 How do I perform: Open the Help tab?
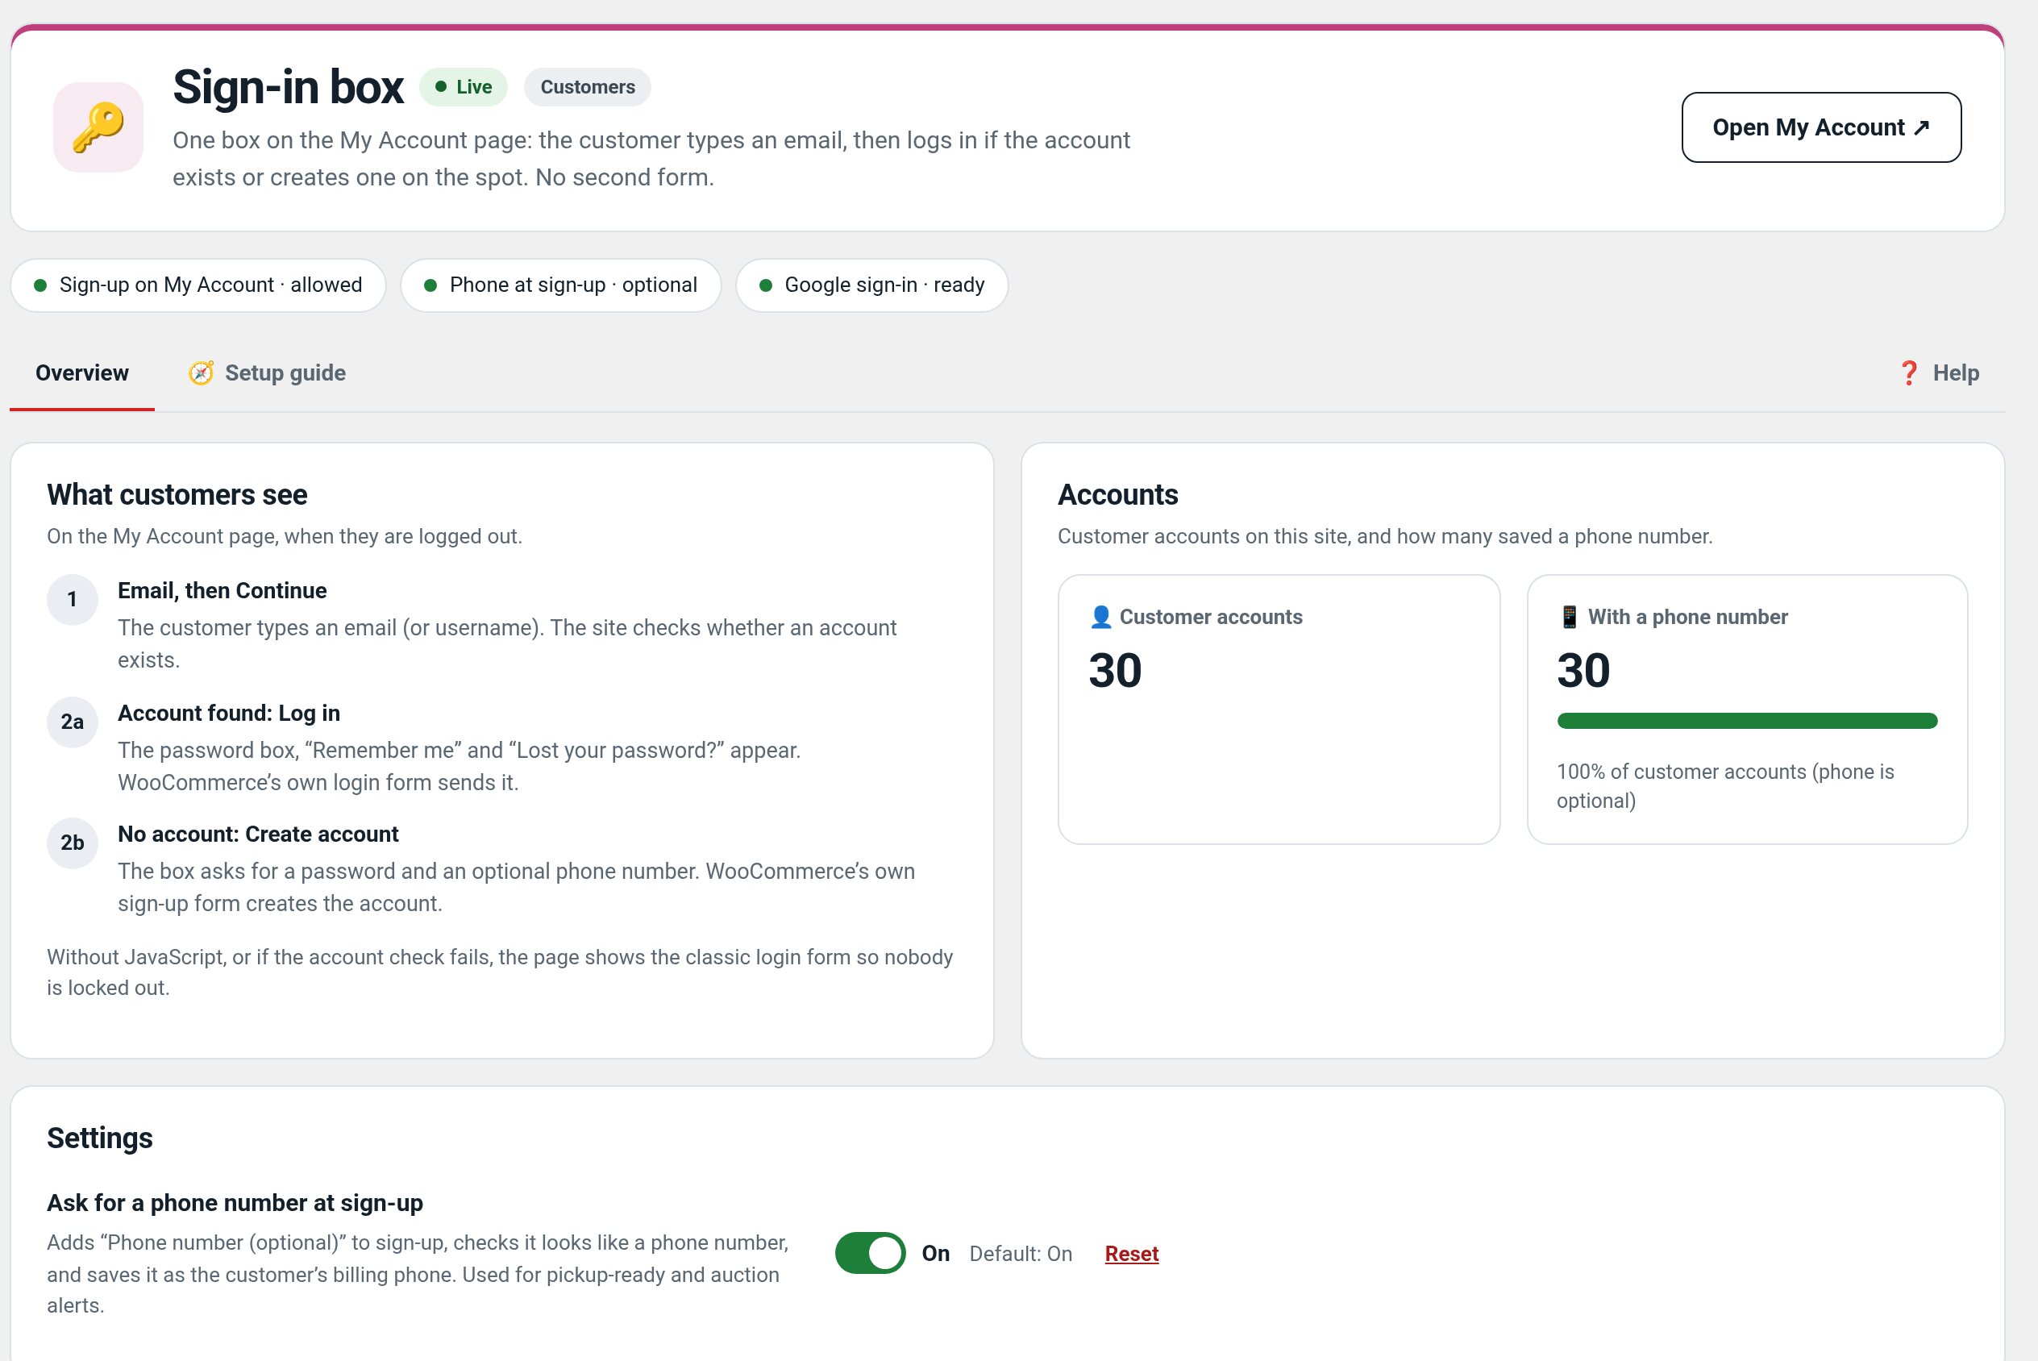tap(1939, 373)
